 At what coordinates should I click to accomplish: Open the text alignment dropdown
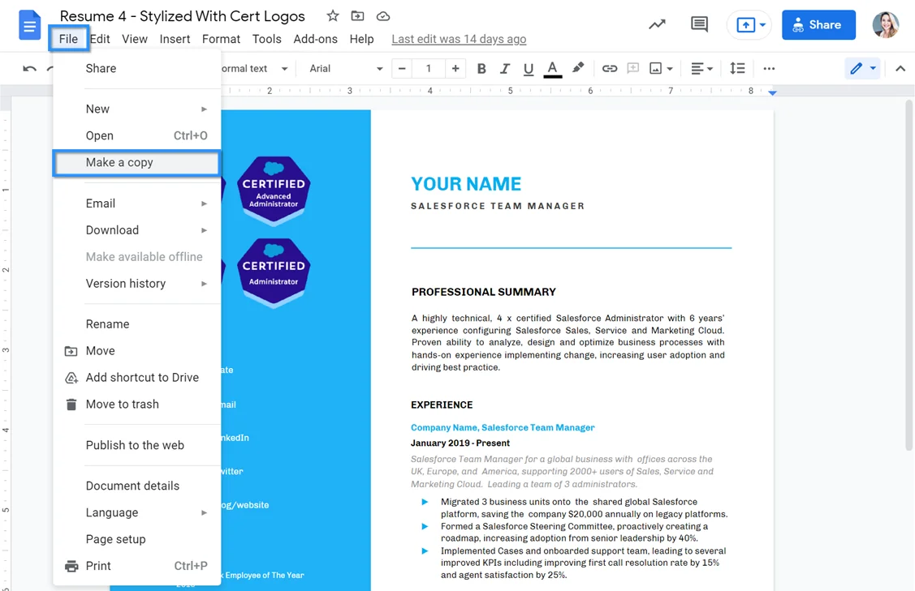(x=702, y=69)
